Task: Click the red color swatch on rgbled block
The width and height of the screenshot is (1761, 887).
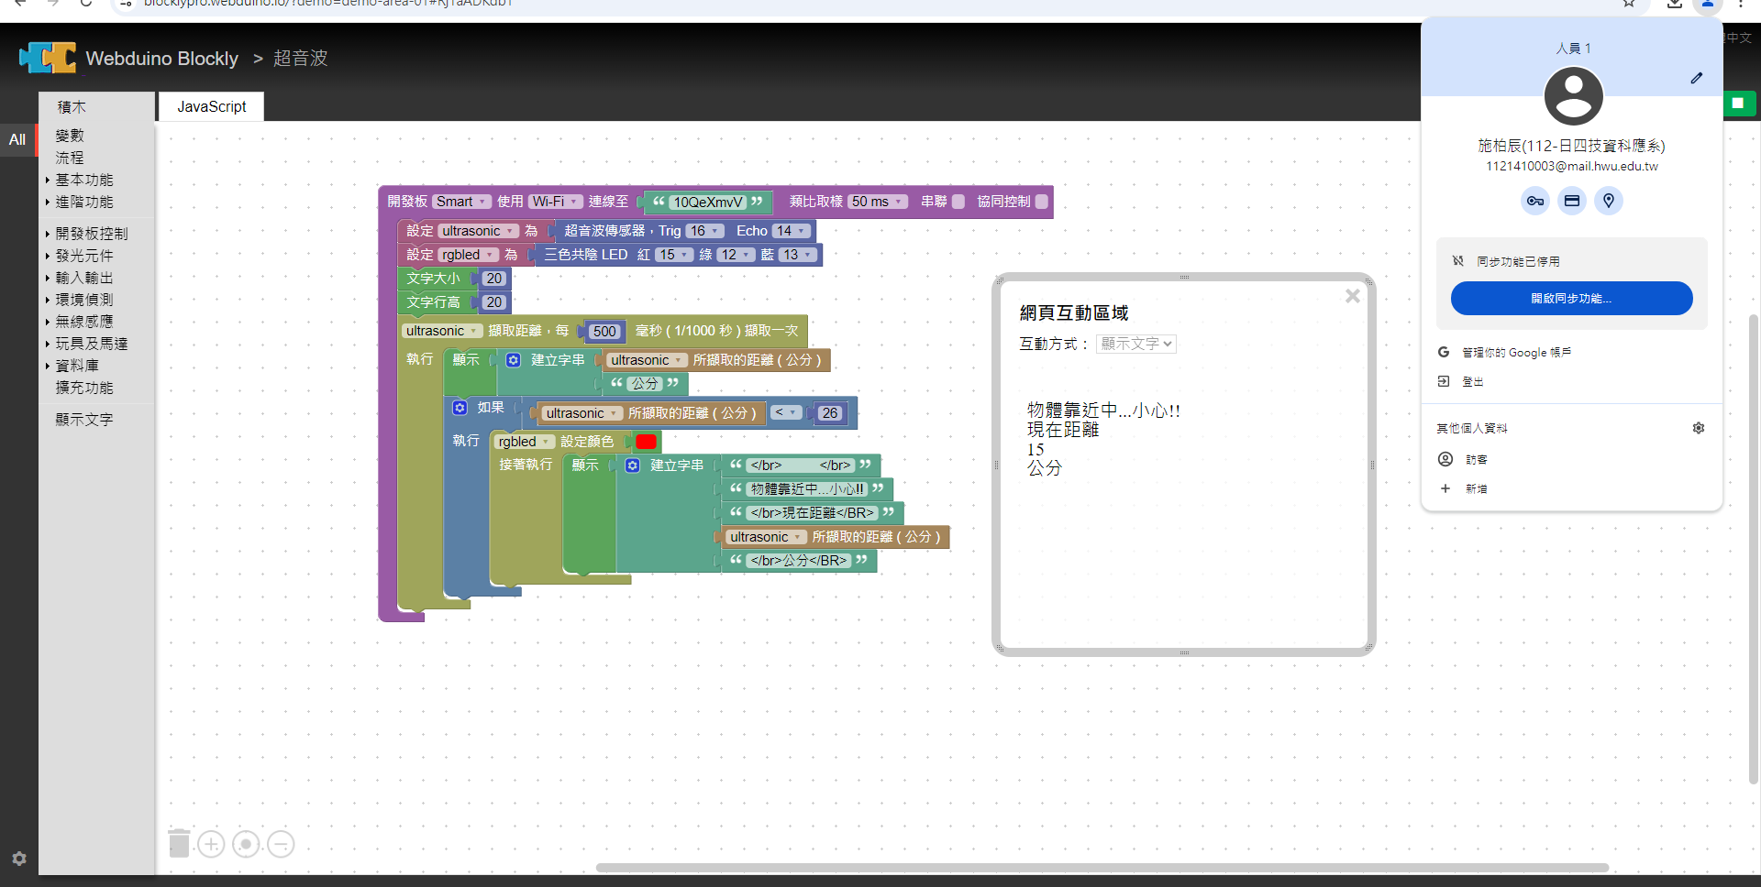Action: 646,442
